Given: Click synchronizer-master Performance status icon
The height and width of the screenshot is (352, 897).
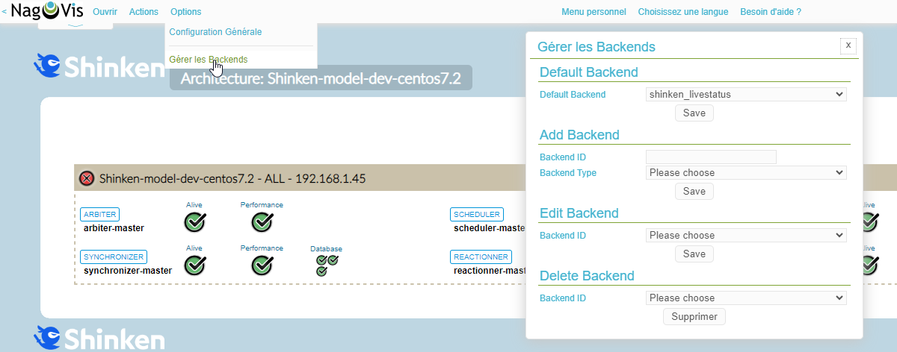Looking at the screenshot, I should click(x=262, y=265).
